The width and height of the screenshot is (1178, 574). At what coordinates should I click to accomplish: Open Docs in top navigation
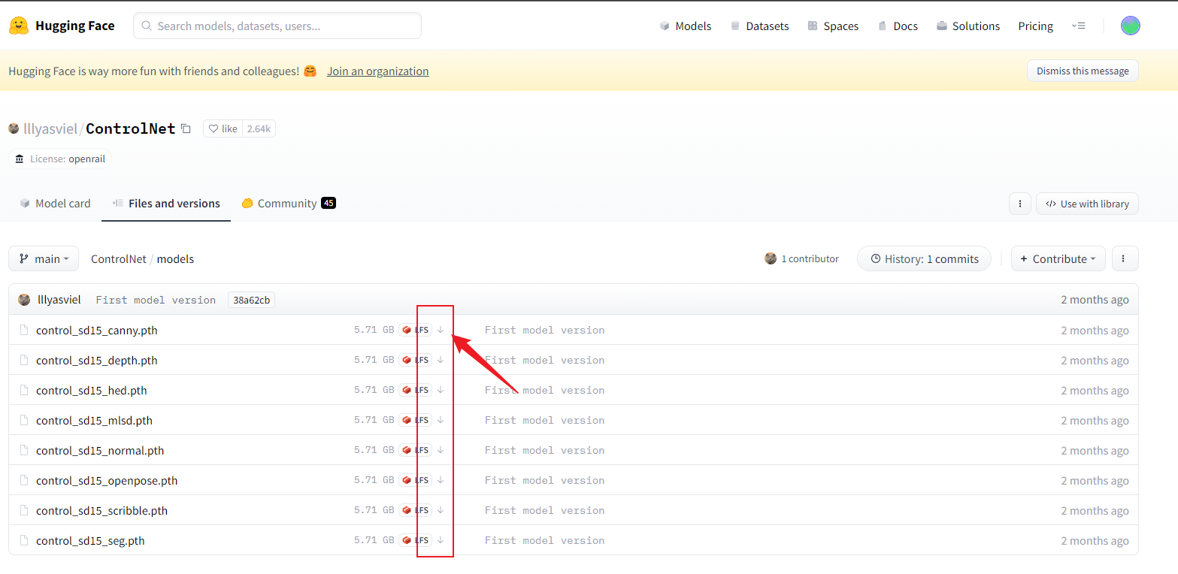click(898, 26)
